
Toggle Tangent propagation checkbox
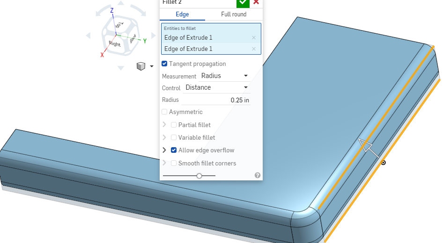164,64
